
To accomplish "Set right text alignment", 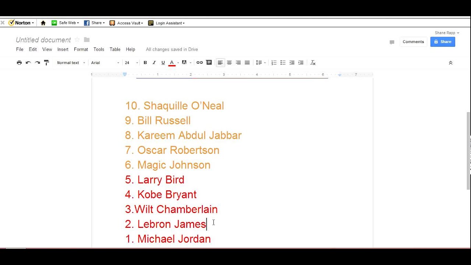I will pyautogui.click(x=238, y=63).
